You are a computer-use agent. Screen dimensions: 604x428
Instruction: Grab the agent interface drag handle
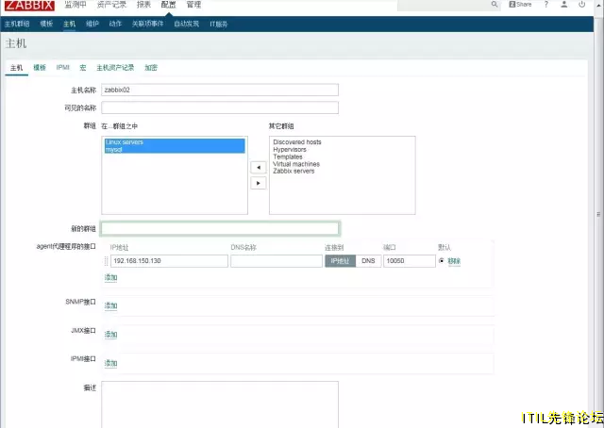pyautogui.click(x=106, y=261)
